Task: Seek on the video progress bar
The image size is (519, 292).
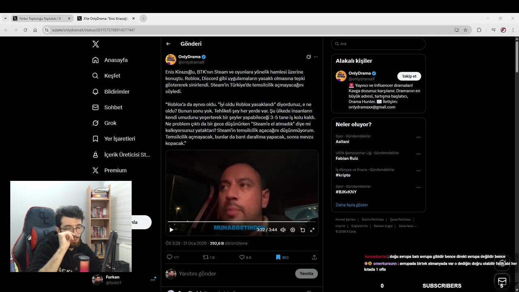Action: (242, 222)
